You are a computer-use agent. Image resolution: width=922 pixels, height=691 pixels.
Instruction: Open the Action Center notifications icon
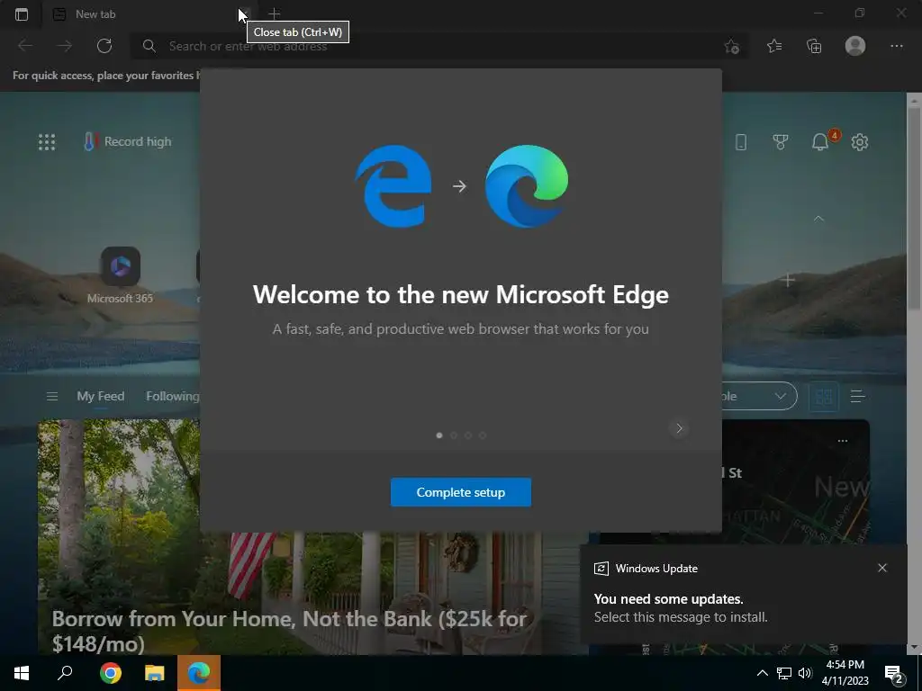(x=894, y=674)
